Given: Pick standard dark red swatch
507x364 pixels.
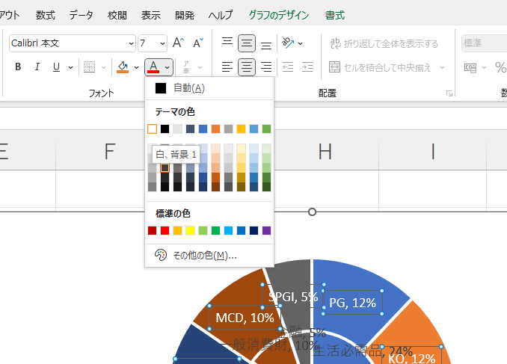Looking at the screenshot, I should pos(152,230).
